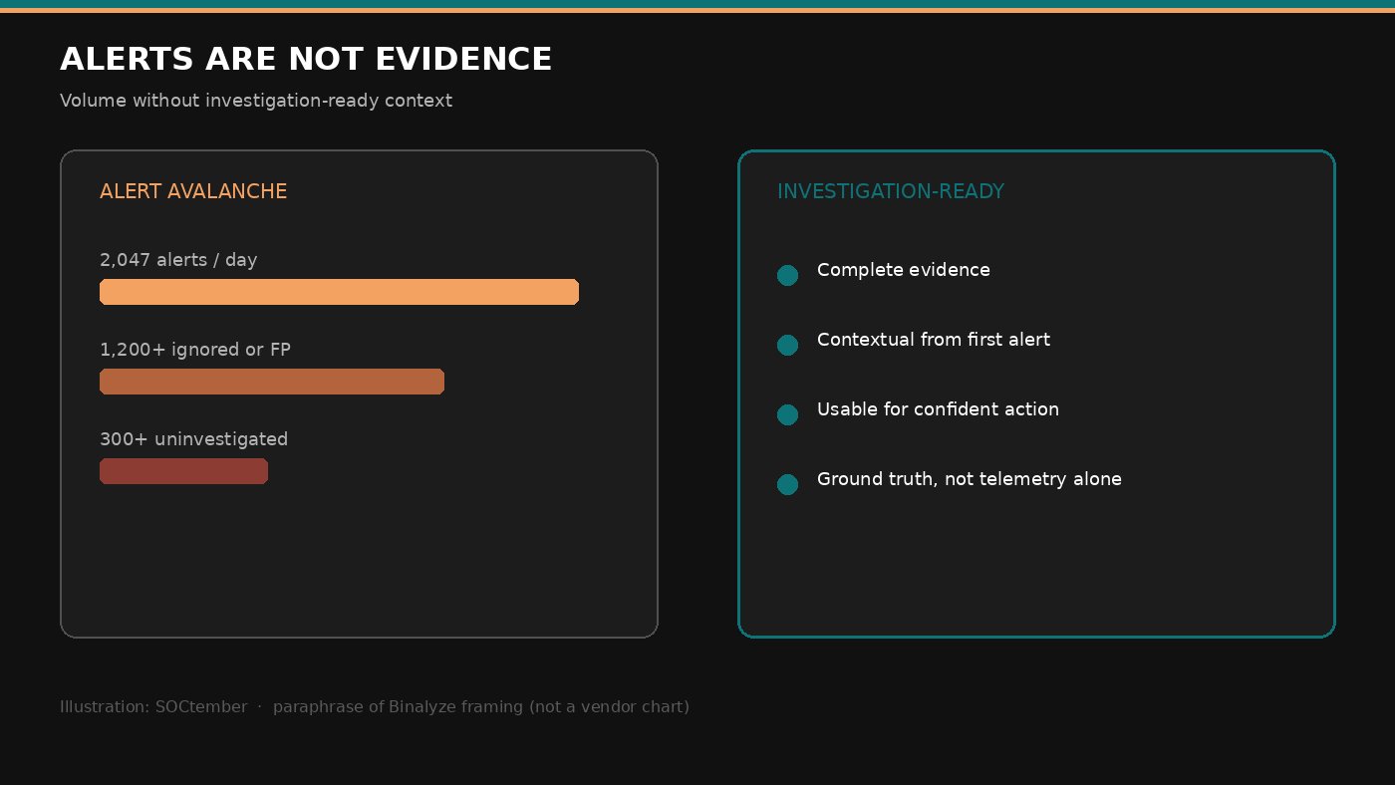Select the bar under "2,047 alerts / day"
The width and height of the screenshot is (1395, 785).
(339, 292)
